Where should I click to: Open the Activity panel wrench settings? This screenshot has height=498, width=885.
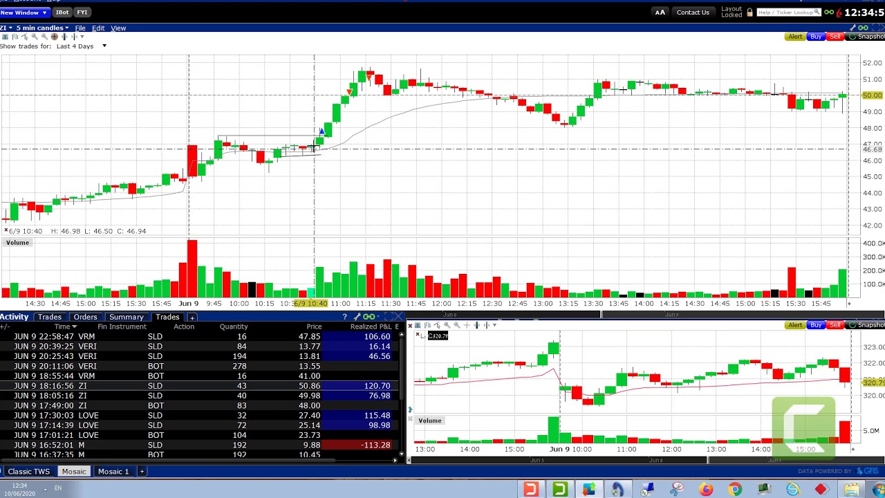point(357,317)
